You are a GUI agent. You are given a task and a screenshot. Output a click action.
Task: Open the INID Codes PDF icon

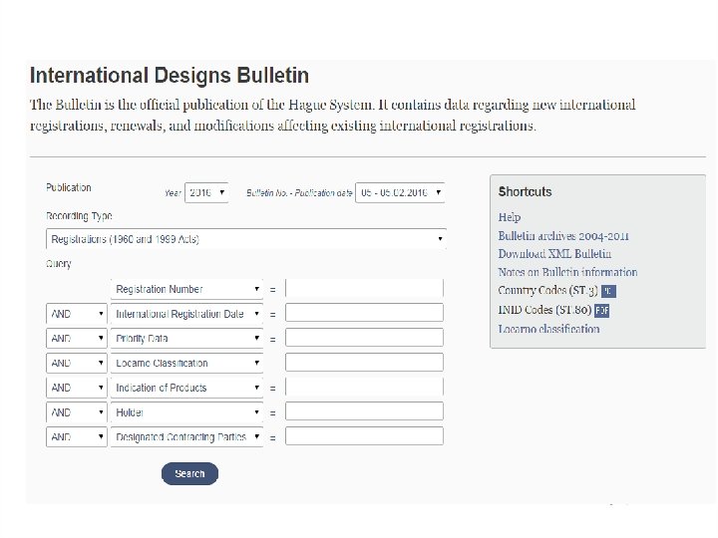pos(601,310)
